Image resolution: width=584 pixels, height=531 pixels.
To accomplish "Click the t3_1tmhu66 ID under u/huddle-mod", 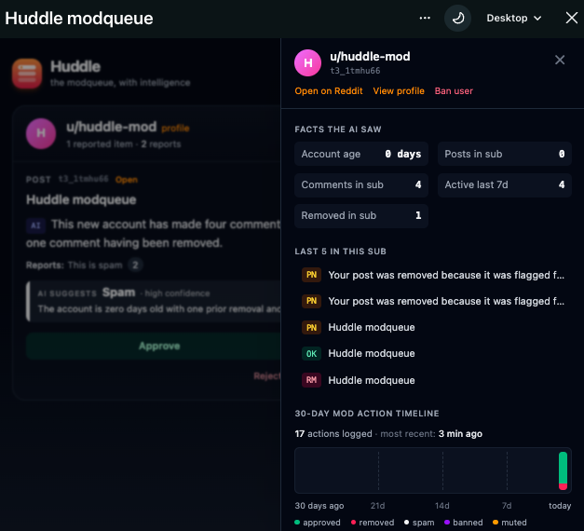I will pos(355,71).
